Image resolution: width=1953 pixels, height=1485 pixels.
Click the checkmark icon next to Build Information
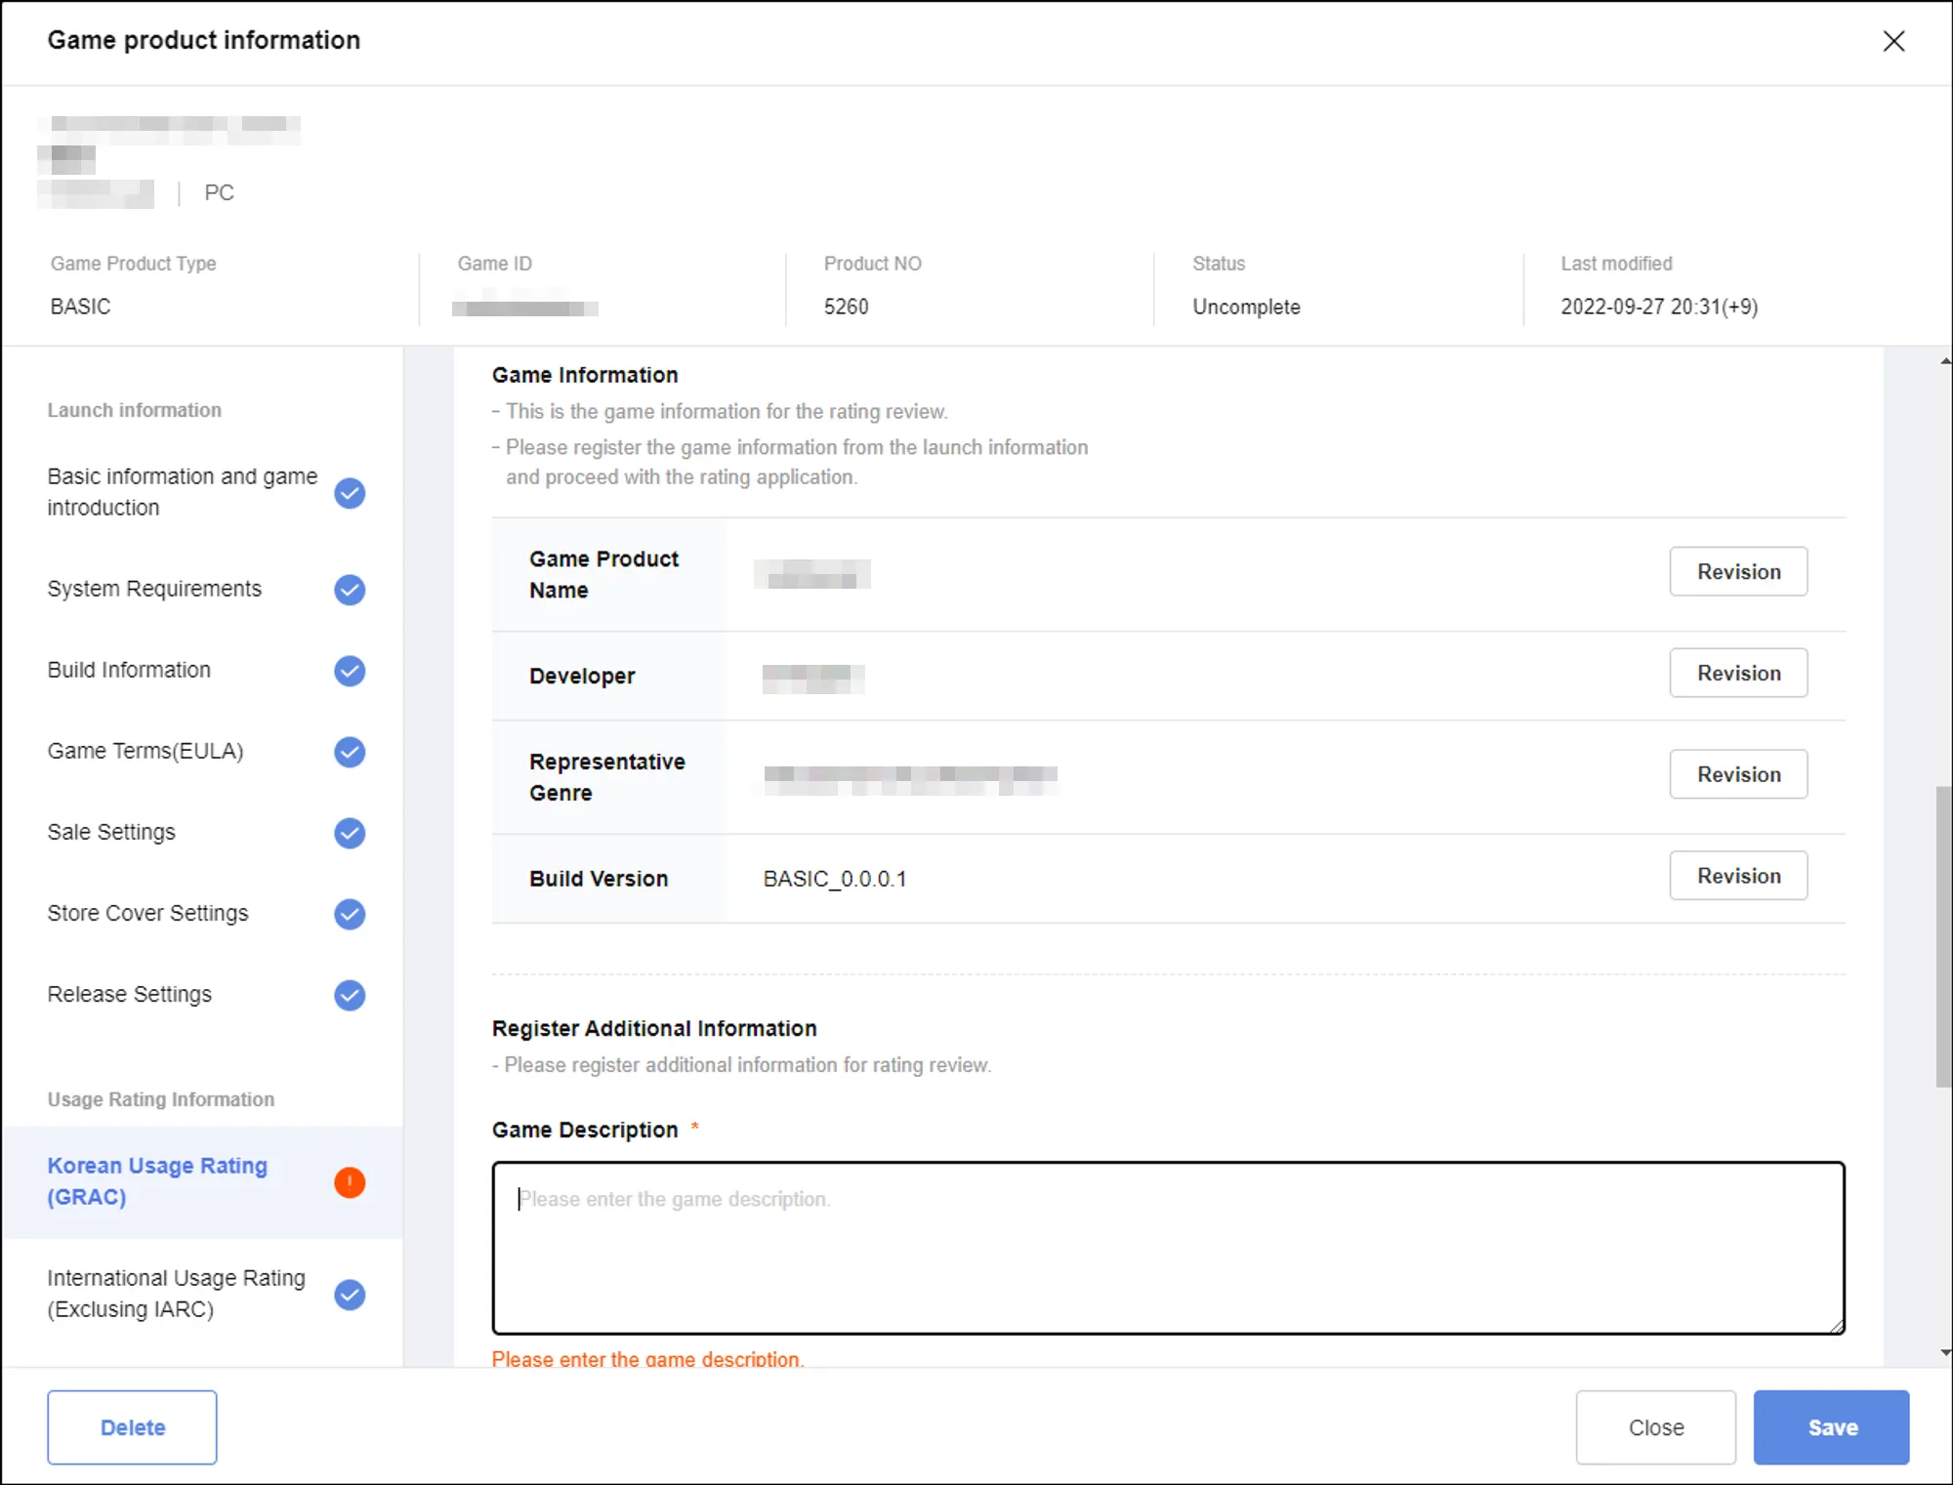tap(350, 671)
